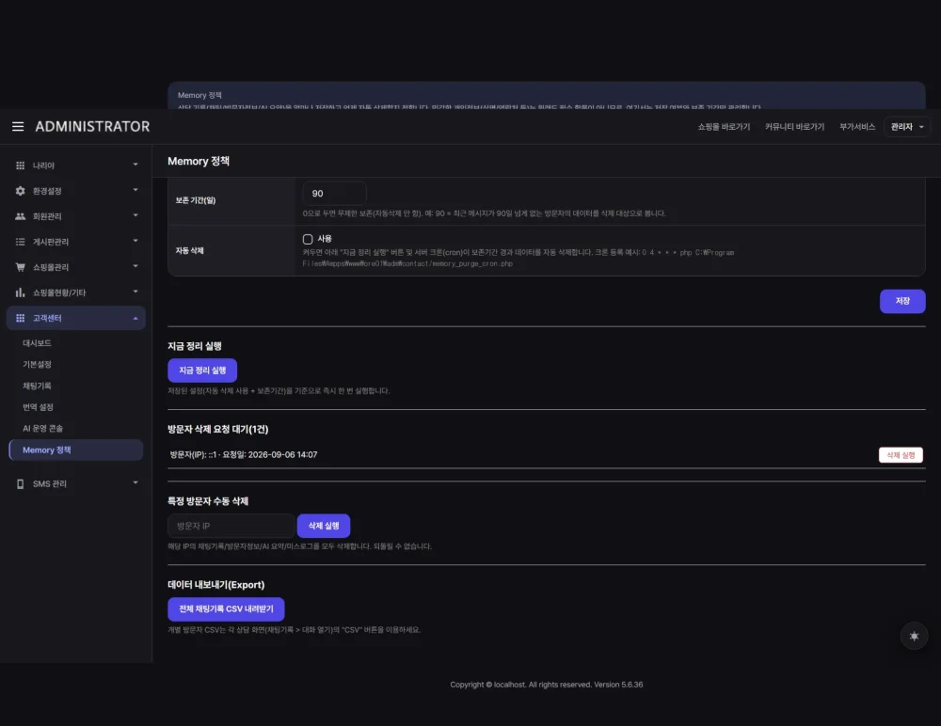Click the 게시판관리 list icon
941x726 pixels.
tap(21, 242)
